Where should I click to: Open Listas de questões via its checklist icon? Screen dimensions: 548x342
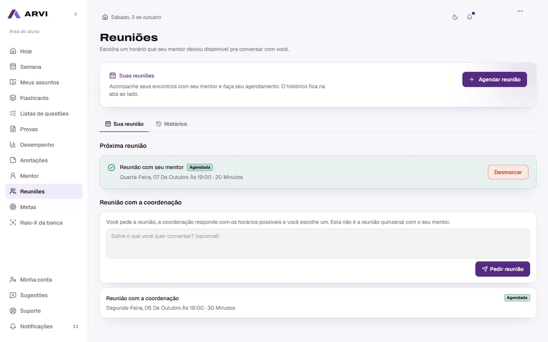tap(13, 113)
